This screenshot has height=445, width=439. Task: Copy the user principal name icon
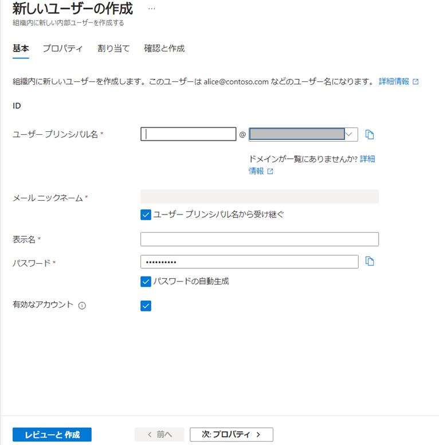(x=369, y=135)
